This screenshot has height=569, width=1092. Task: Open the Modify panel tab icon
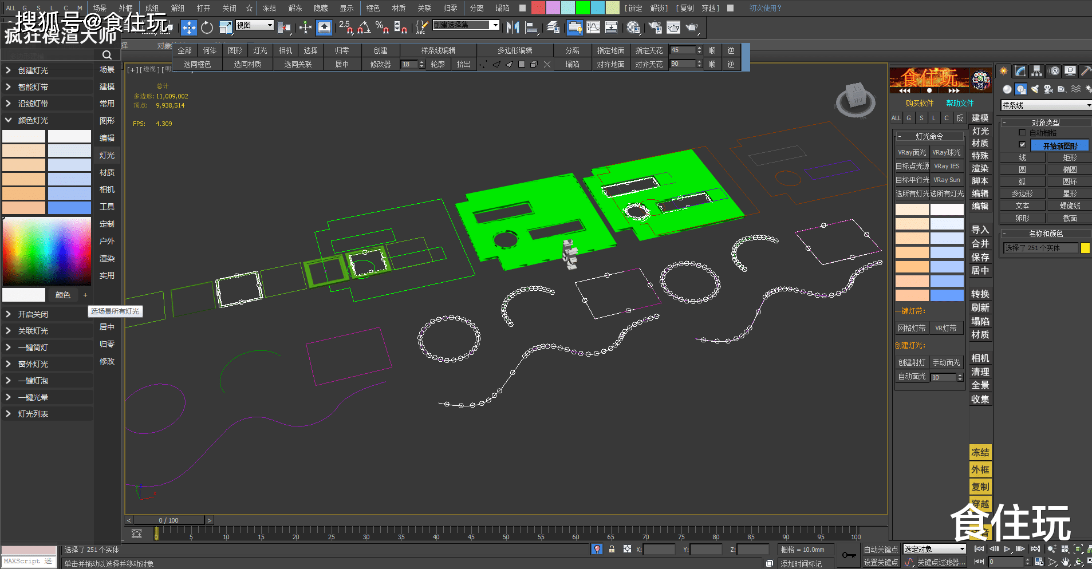(1020, 71)
